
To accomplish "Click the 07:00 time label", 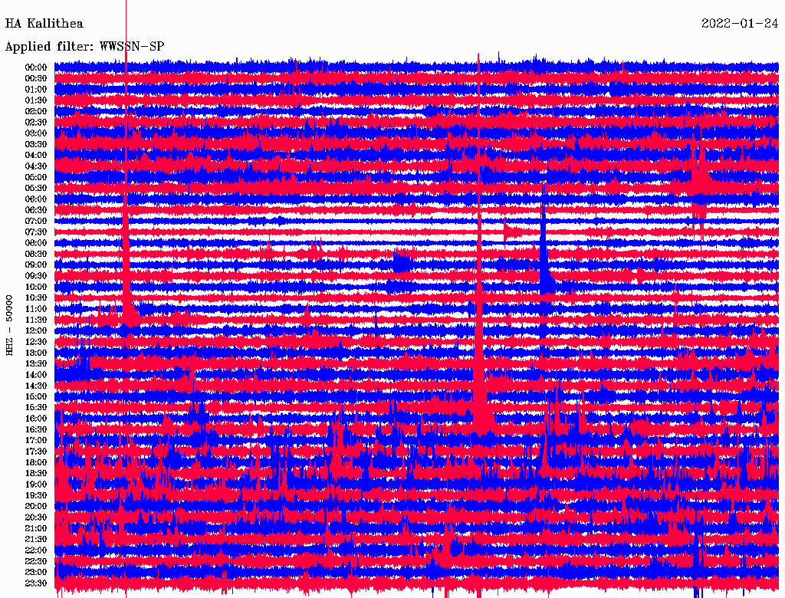I will [x=35, y=222].
